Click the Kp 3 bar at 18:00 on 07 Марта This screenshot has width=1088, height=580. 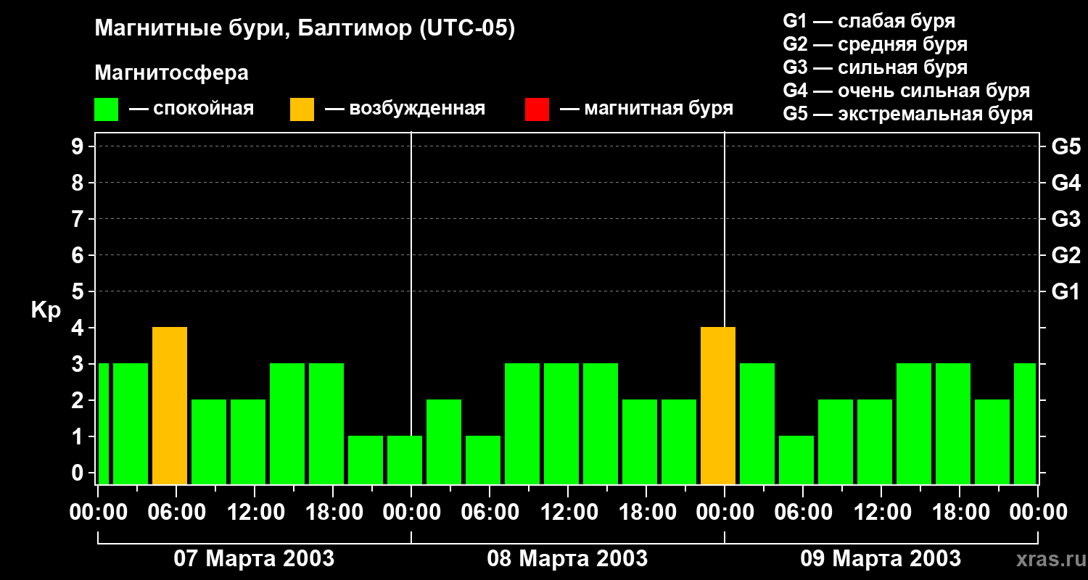pos(326,423)
